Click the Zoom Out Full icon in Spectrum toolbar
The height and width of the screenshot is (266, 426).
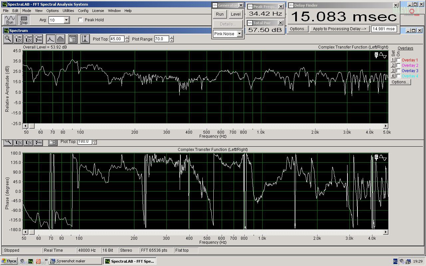point(38,39)
